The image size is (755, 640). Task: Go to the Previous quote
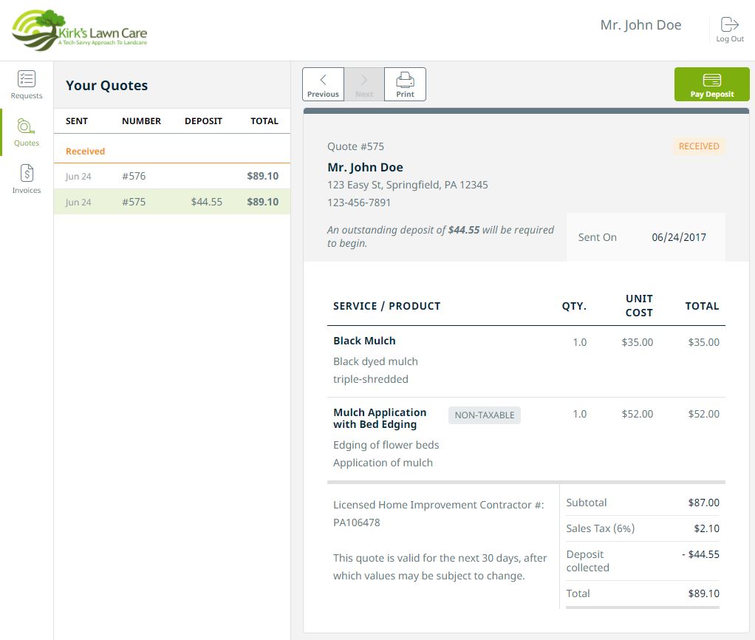(x=323, y=84)
